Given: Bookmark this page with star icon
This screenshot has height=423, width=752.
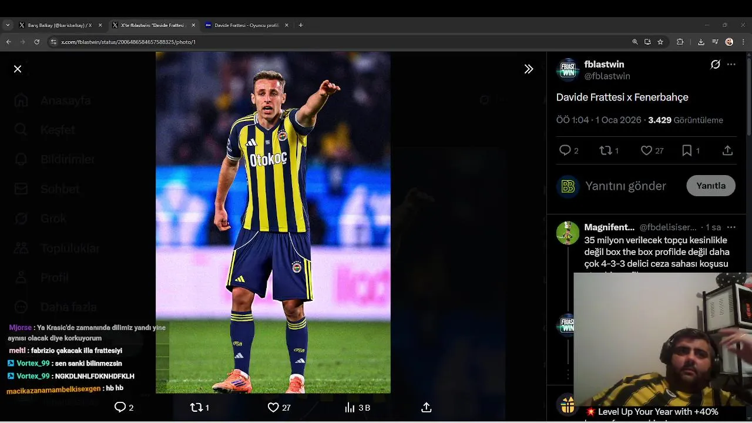Looking at the screenshot, I should click(660, 42).
